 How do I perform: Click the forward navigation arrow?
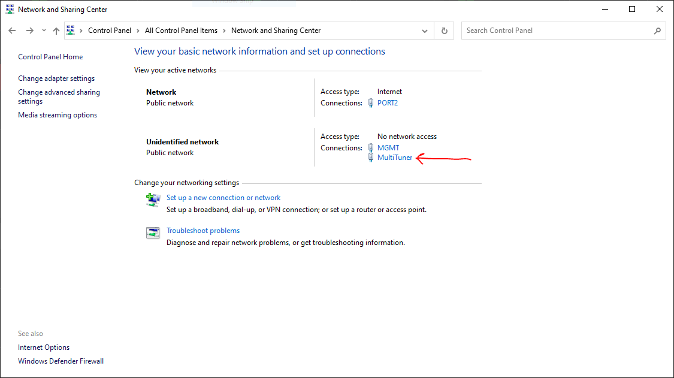coord(29,31)
